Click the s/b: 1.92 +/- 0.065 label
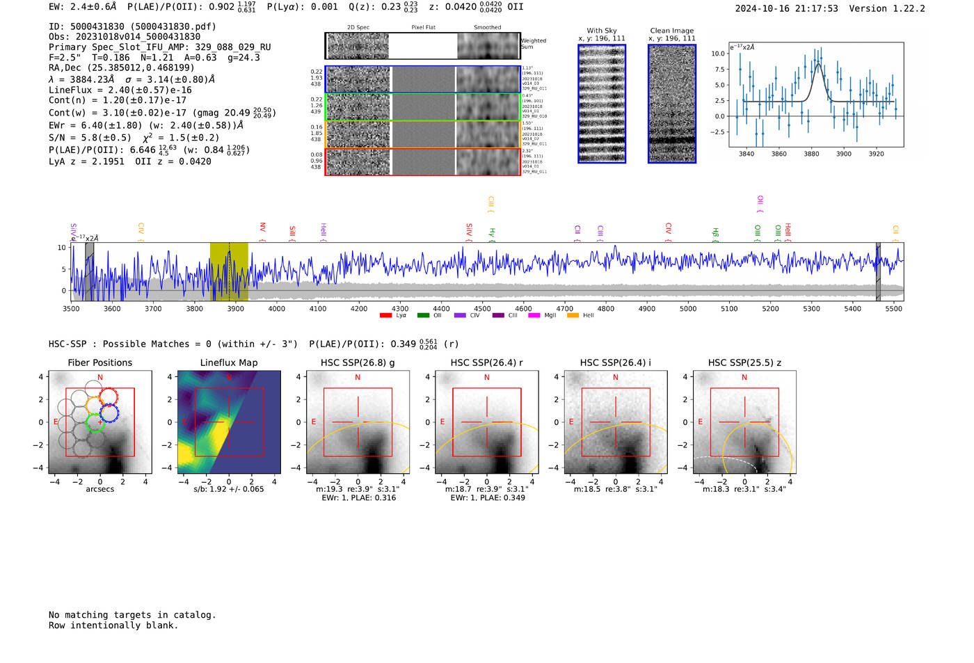Image resolution: width=974 pixels, height=663 pixels. [229, 489]
